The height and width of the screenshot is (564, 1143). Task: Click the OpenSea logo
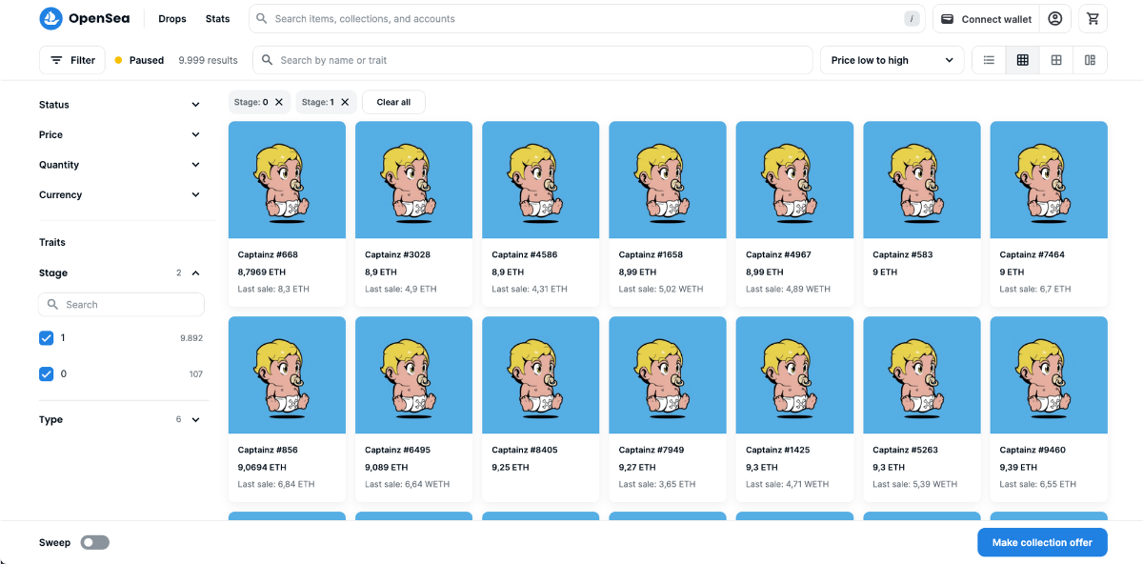pos(84,18)
